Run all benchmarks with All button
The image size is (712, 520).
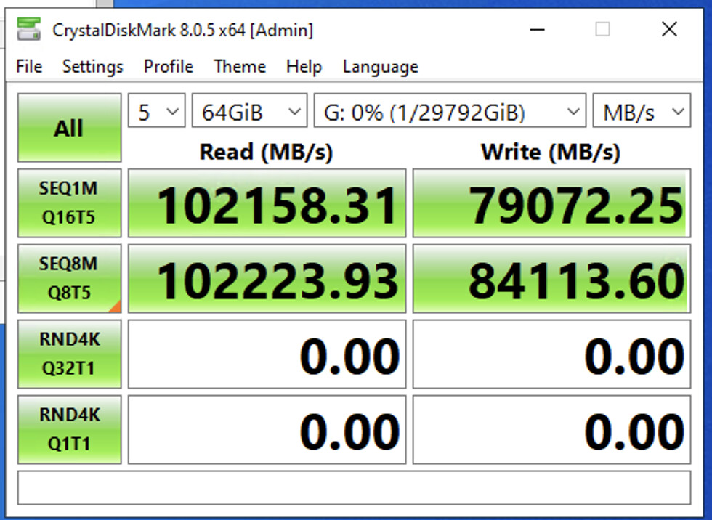click(69, 128)
